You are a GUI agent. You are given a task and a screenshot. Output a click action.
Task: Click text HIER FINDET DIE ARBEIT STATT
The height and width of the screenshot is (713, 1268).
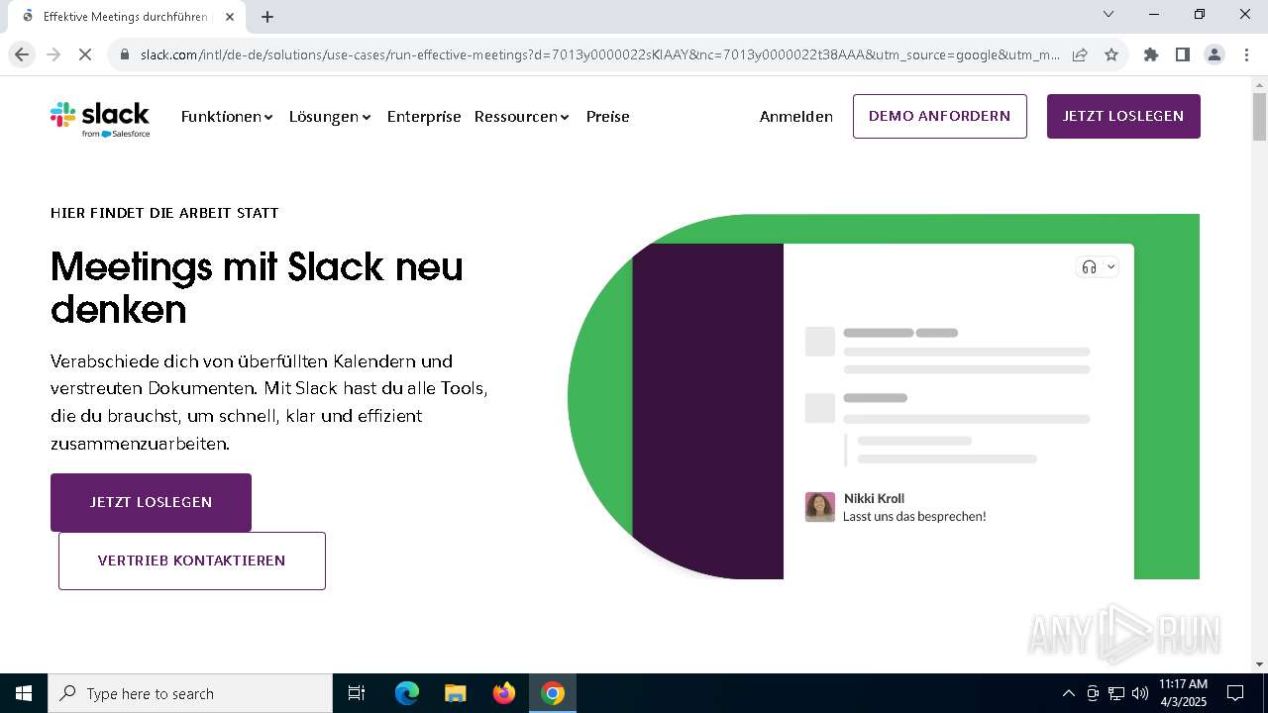click(164, 213)
